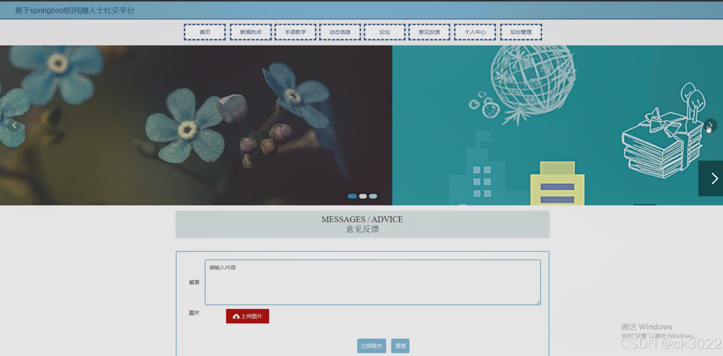
Task: Click the upload cloud icon
Action: pos(236,316)
